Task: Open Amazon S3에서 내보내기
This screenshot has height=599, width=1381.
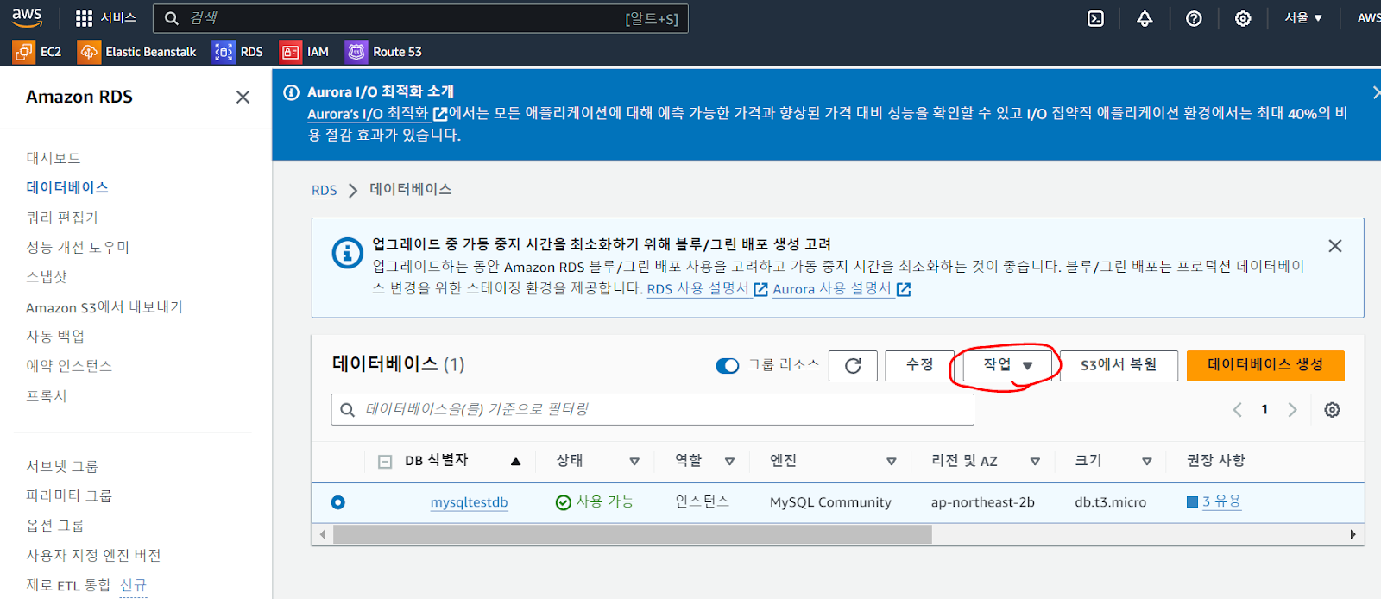Action: [104, 306]
